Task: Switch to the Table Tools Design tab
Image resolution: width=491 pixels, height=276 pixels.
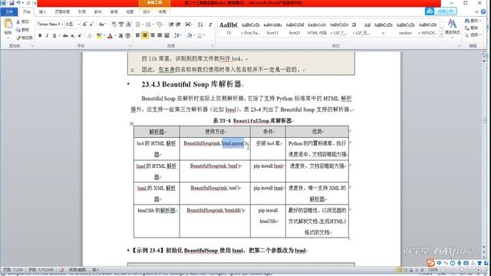Action: coord(147,11)
